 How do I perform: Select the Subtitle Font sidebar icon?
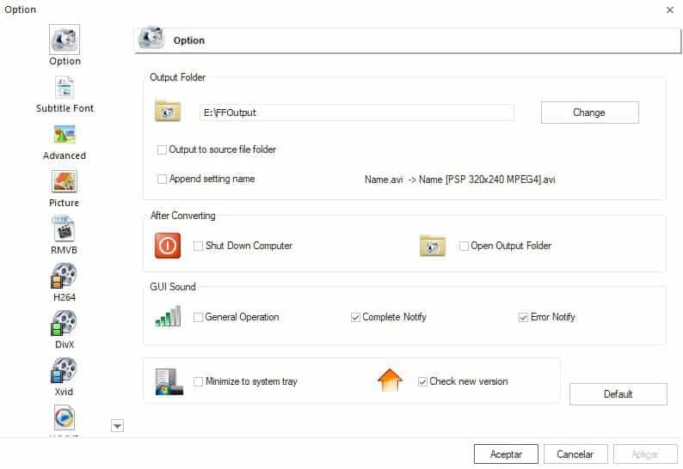[x=65, y=88]
